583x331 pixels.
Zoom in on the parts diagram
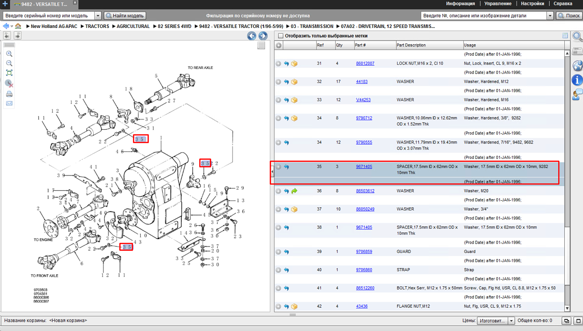click(9, 54)
